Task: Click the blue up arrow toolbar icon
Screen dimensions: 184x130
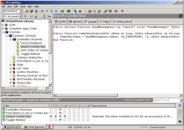Action: [x=56, y=11]
